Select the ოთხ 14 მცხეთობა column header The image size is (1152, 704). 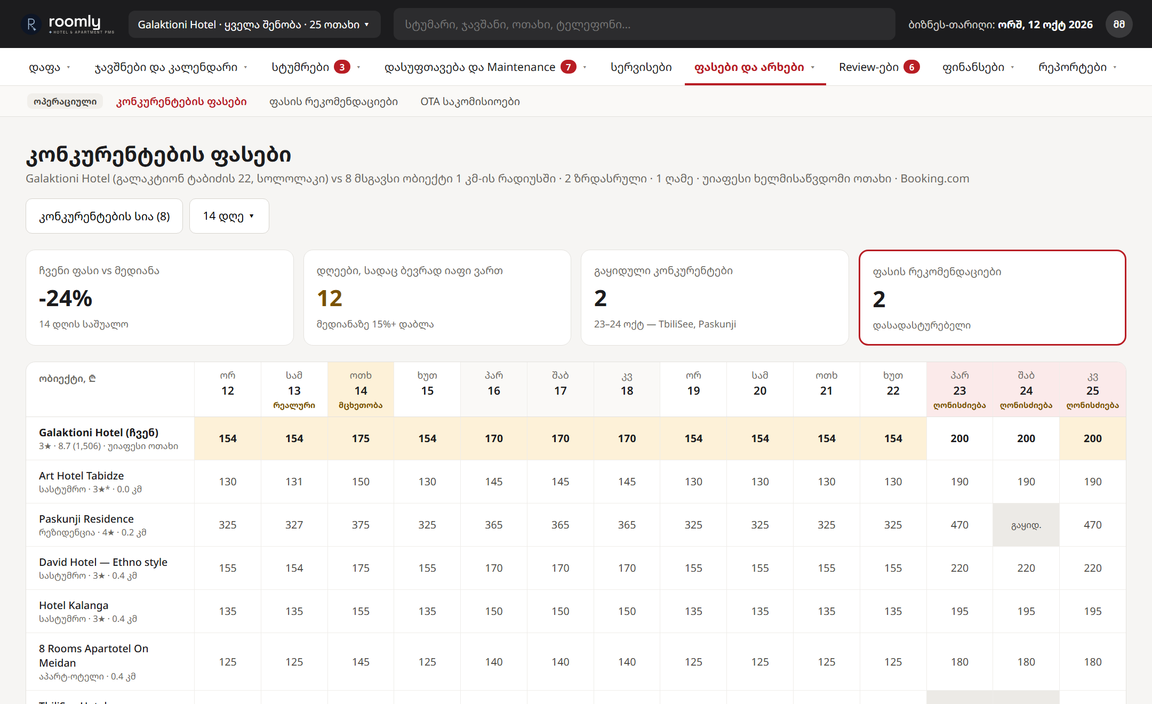pyautogui.click(x=361, y=389)
